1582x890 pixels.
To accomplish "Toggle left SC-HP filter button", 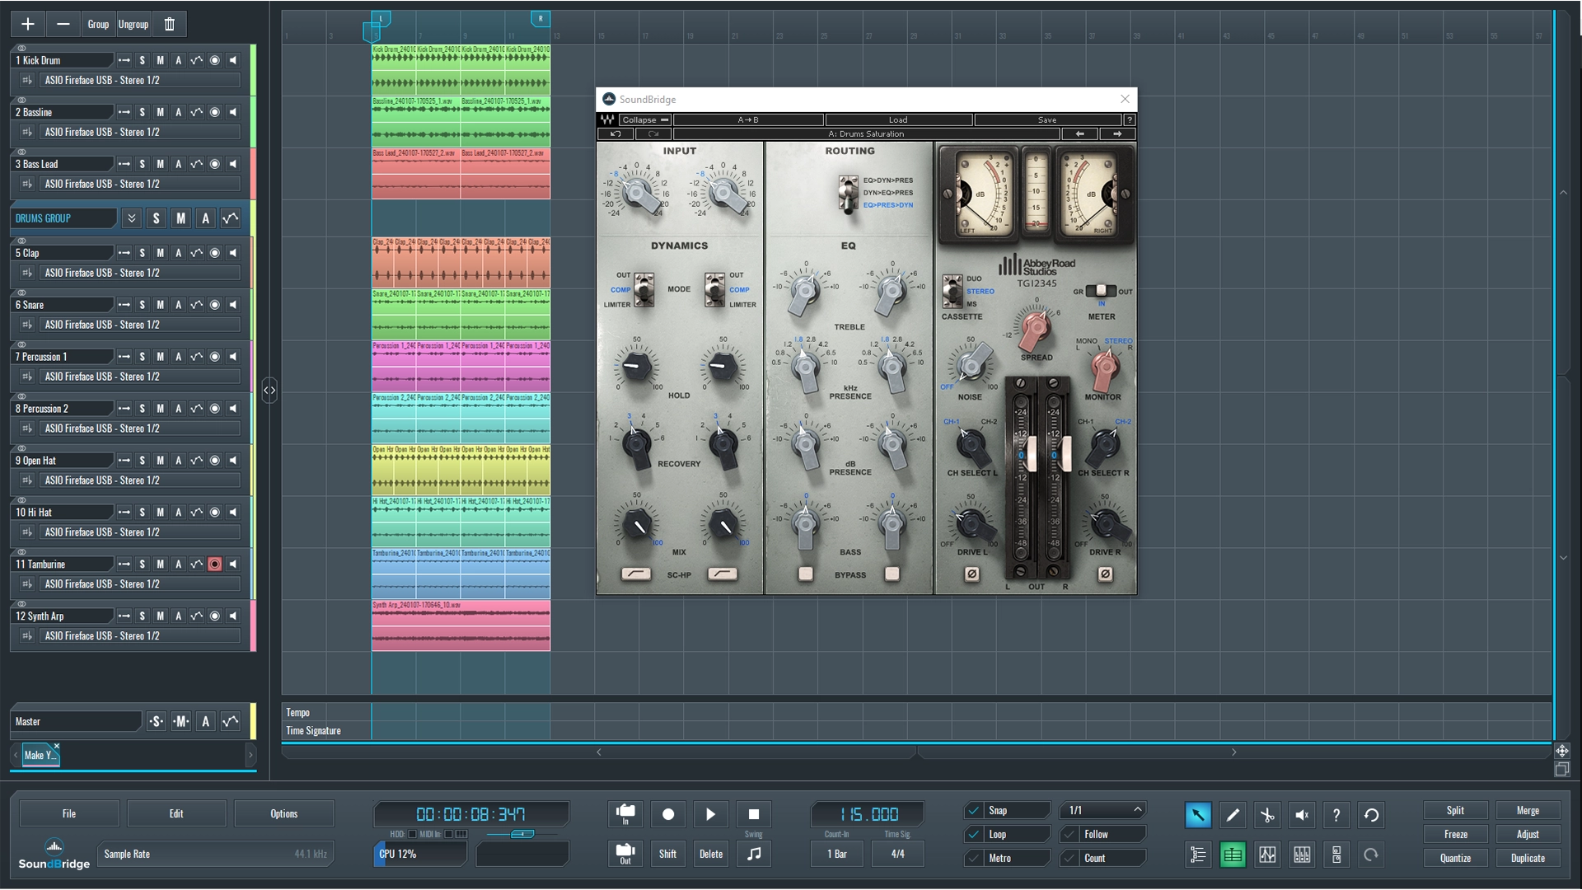I will pos(636,574).
